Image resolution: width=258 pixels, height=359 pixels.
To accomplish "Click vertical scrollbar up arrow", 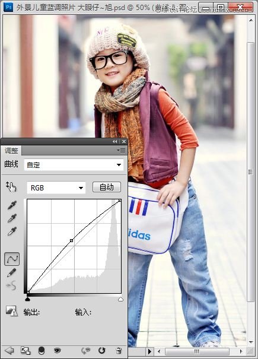I will point(251,20).
